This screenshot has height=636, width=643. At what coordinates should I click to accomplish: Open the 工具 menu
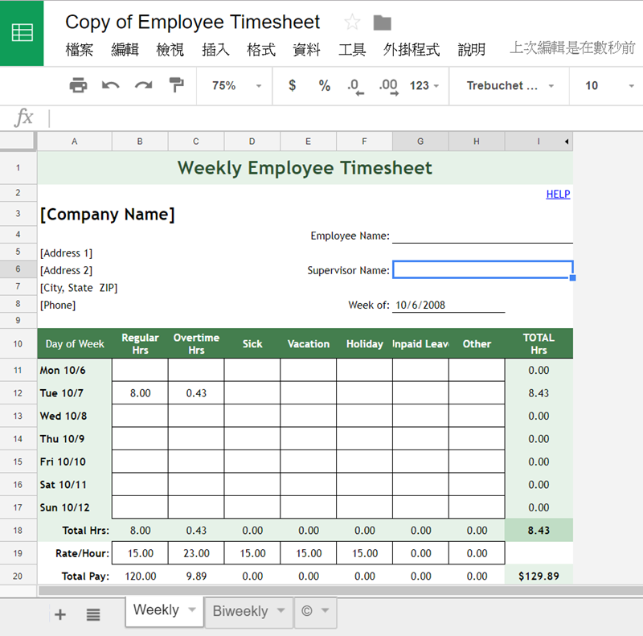click(352, 50)
